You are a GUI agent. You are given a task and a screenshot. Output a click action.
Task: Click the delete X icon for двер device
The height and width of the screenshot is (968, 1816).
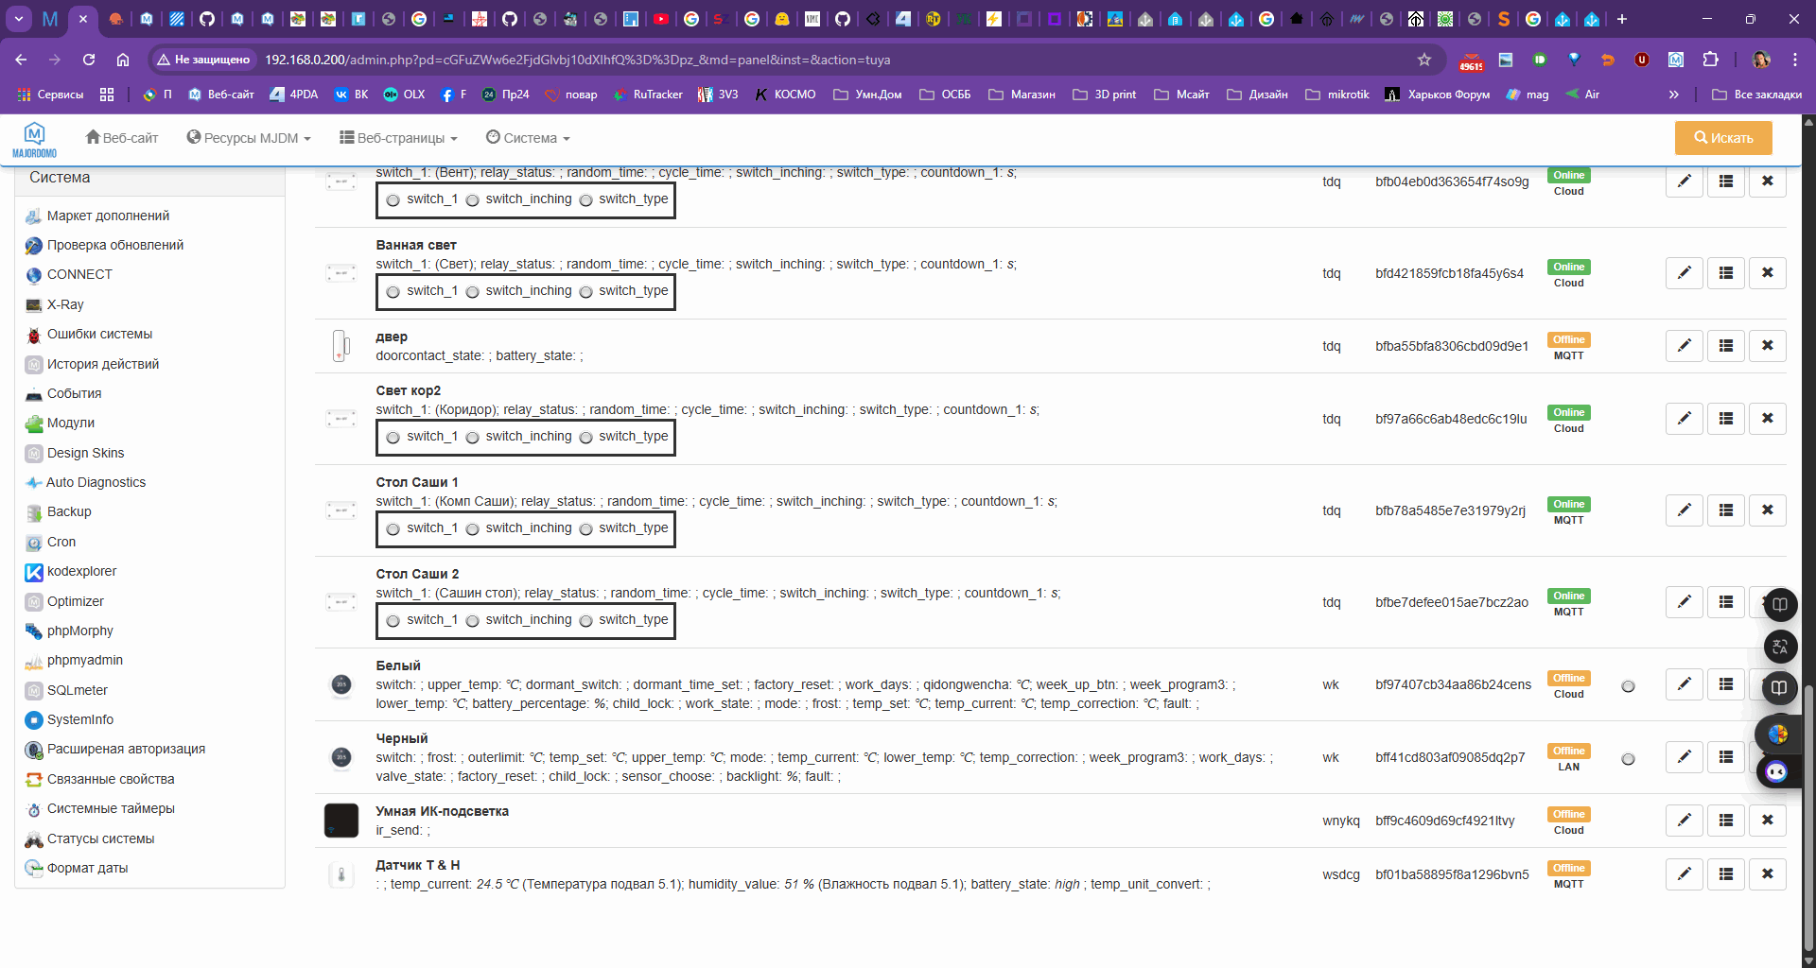[1767, 346]
